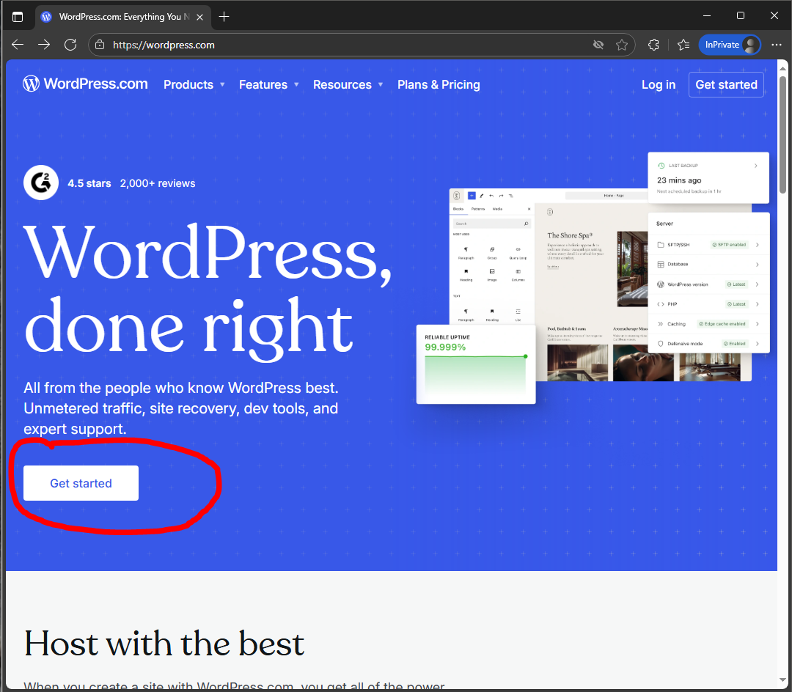Open the Extensions puzzle icon
The image size is (792, 692).
pyautogui.click(x=653, y=45)
